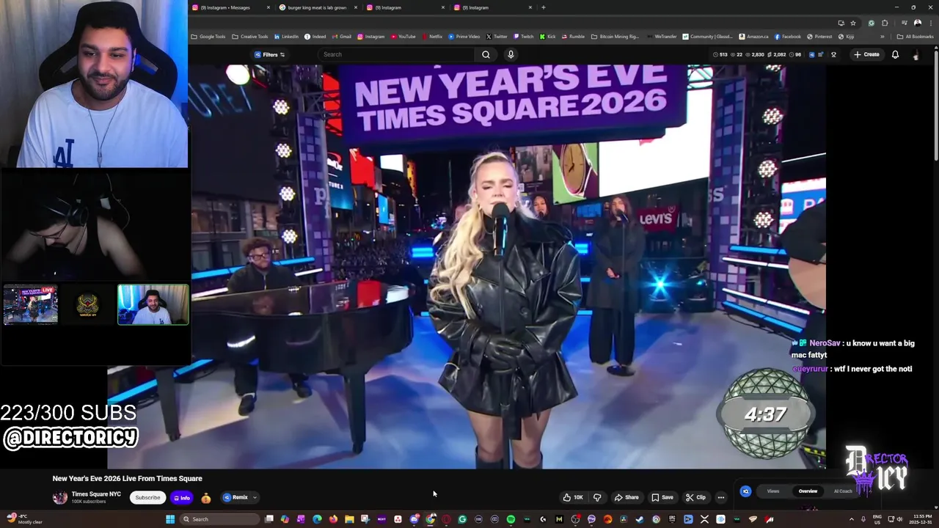Dislike the video with thumbs down
939x528 pixels.
(x=597, y=497)
